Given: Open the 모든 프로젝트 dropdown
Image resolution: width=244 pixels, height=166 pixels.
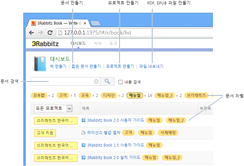Looking at the screenshot, I should (x=53, y=108).
